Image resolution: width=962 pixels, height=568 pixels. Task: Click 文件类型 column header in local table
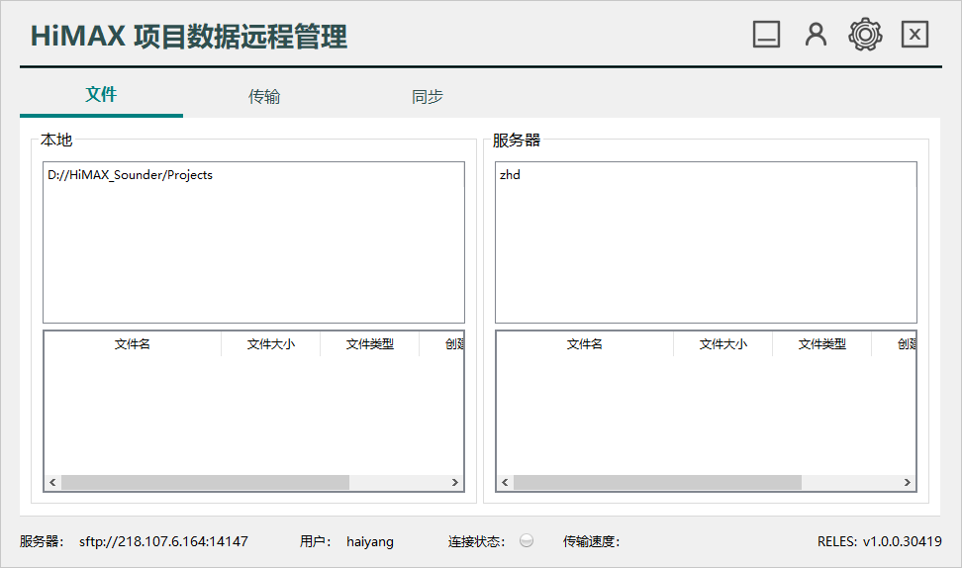(x=370, y=344)
